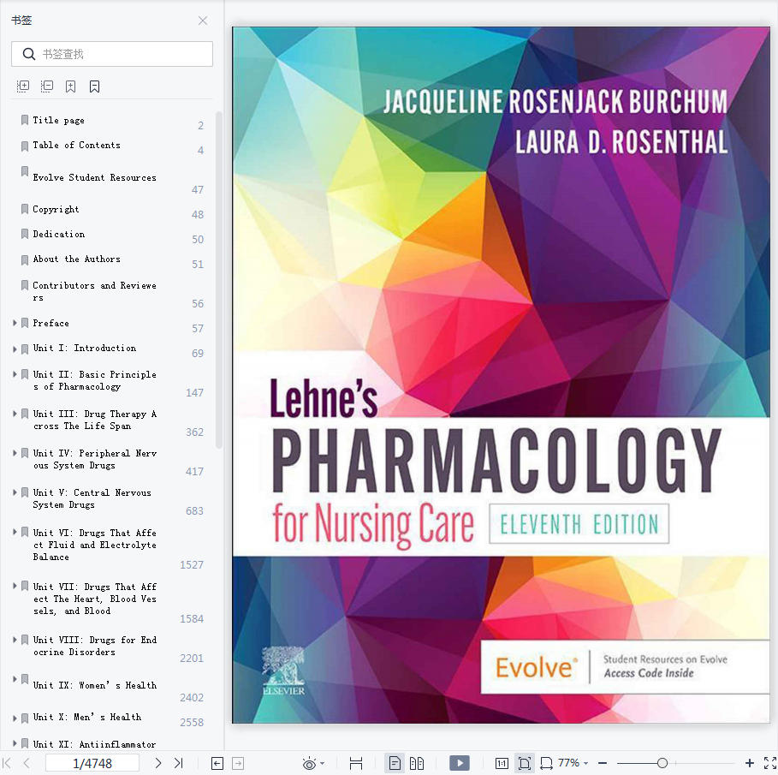Open the eye protection mode dropdown arrow

(323, 764)
